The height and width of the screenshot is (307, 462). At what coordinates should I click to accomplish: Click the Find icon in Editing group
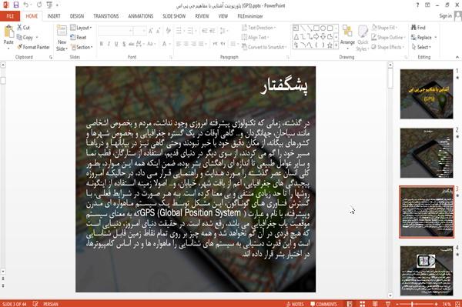418,28
